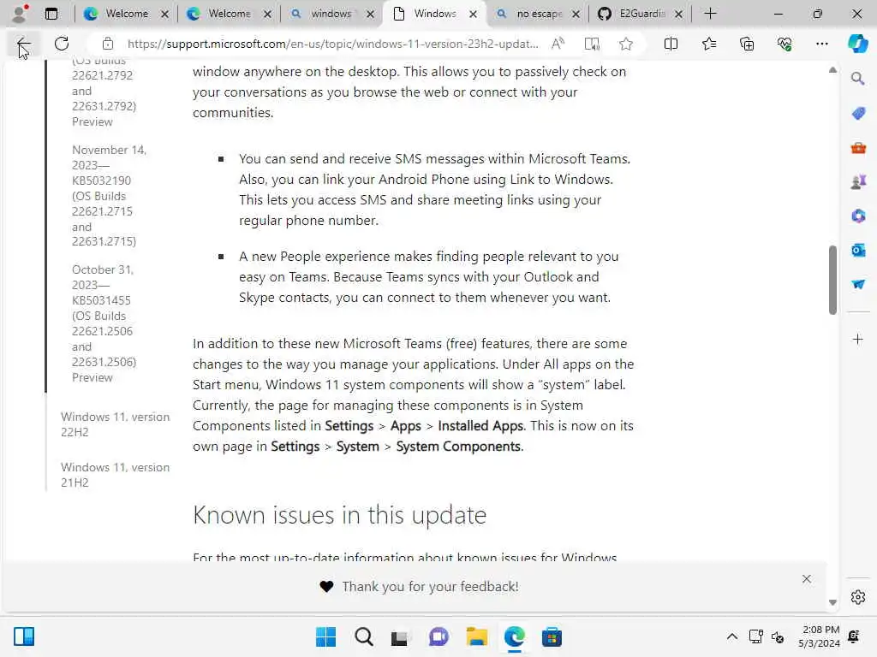This screenshot has width=877, height=657.
Task: Open Task View on taskbar
Action: point(401,636)
